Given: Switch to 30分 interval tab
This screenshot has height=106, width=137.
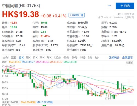Looking at the screenshot, I should click(75, 58).
